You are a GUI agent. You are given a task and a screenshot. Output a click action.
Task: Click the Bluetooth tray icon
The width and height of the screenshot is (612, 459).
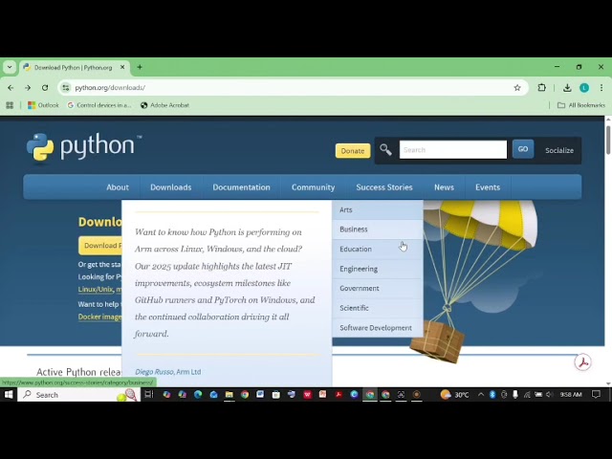click(492, 395)
